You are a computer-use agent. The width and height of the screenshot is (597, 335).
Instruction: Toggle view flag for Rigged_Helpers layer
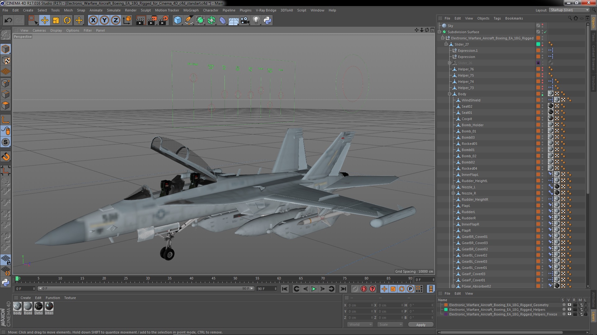point(569,310)
